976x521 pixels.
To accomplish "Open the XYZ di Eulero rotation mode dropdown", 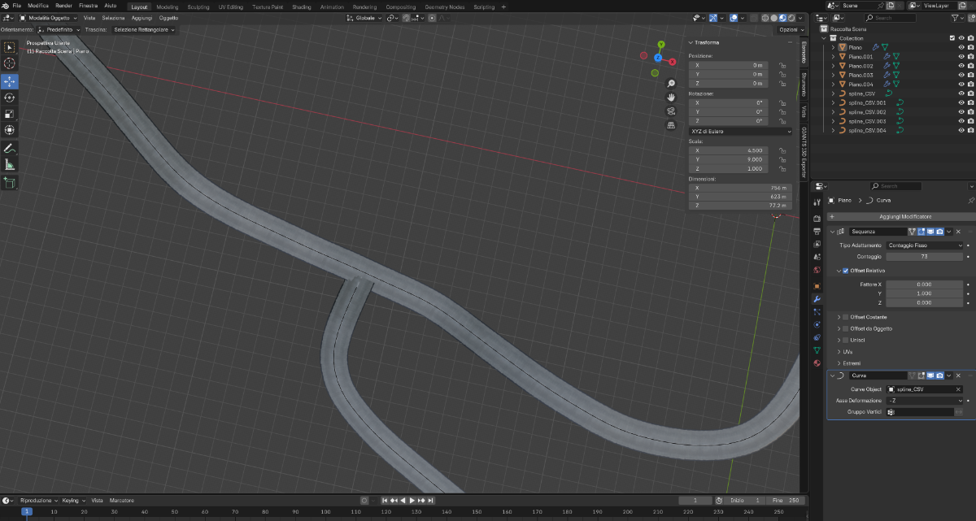I will (740, 131).
